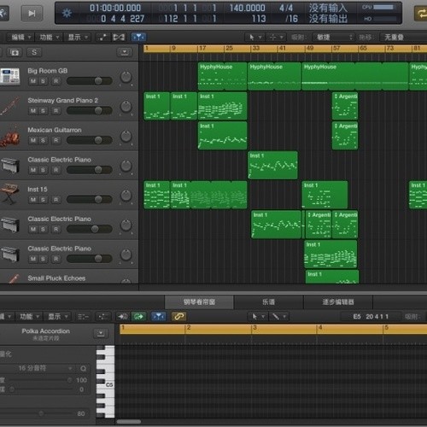Click the play-from-selection transport button

32,13
